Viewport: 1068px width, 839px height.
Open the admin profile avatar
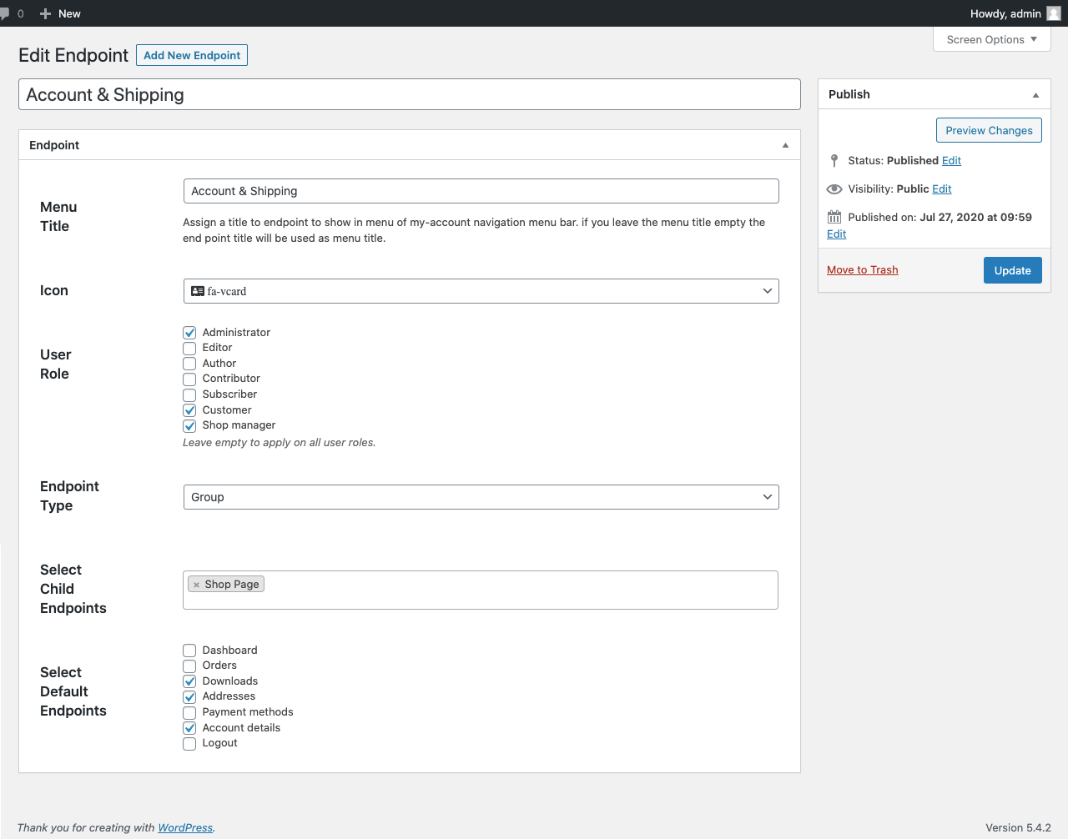tap(1053, 13)
